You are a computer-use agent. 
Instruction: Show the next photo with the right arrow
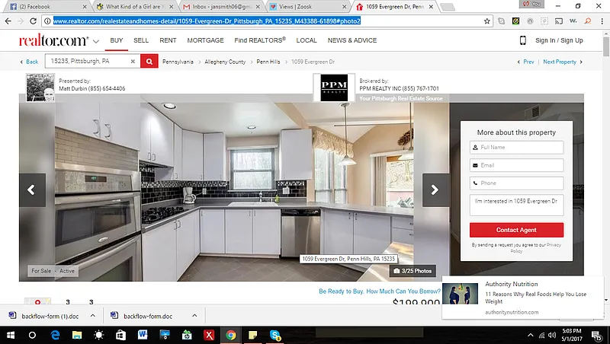[435, 190]
